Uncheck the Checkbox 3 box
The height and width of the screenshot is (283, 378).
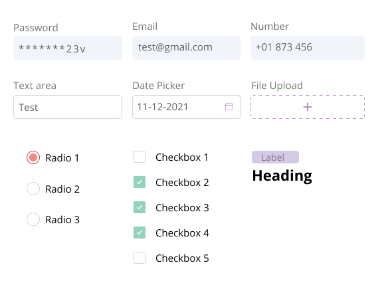click(x=140, y=207)
